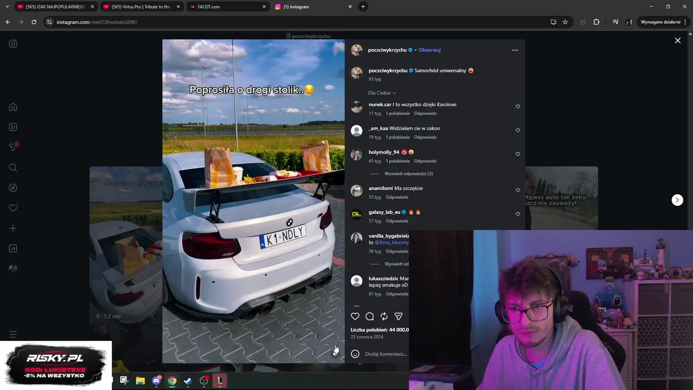Image resolution: width=693 pixels, height=390 pixels.
Task: Expand the Dla Ciebie comment sort dropdown
Action: [x=382, y=93]
